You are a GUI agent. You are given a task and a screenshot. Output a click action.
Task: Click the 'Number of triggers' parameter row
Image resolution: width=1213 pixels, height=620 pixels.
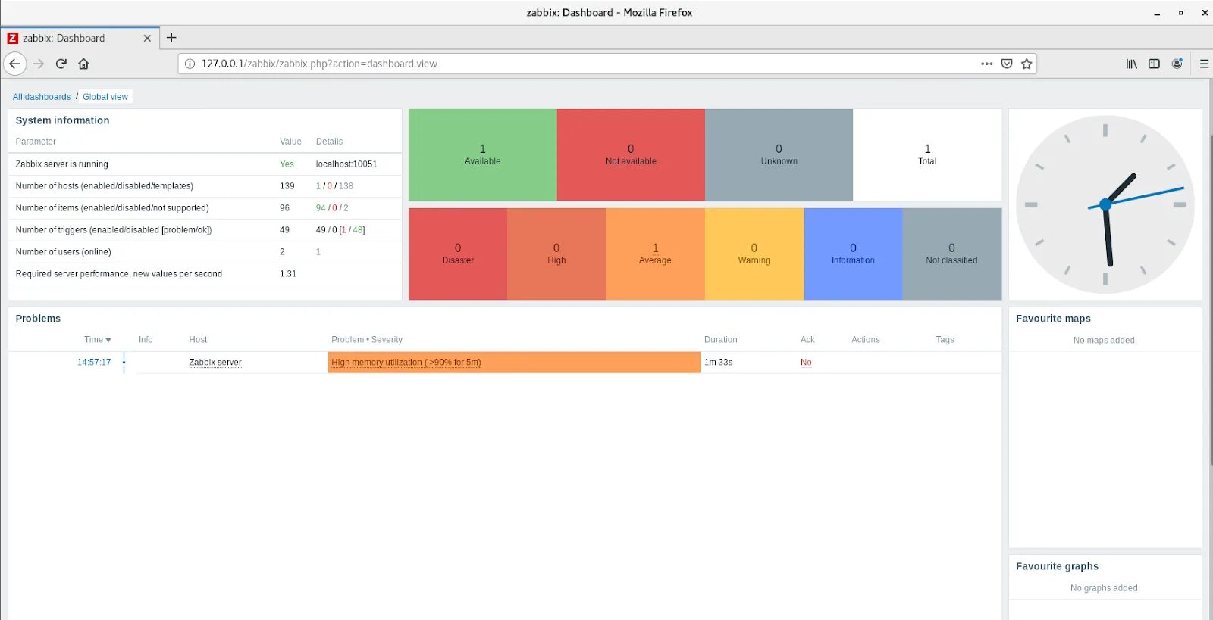coord(205,230)
